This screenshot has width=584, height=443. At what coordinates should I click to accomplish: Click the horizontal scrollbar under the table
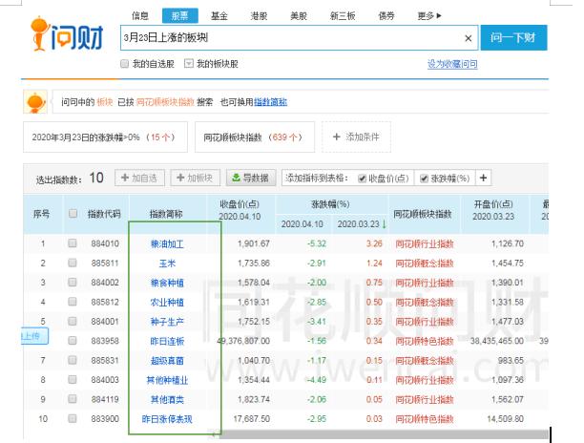(x=384, y=434)
